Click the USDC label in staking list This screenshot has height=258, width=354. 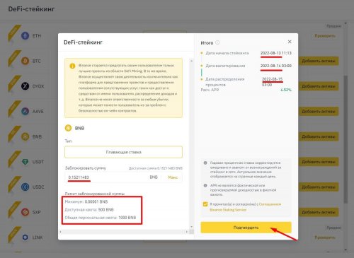coord(38,187)
